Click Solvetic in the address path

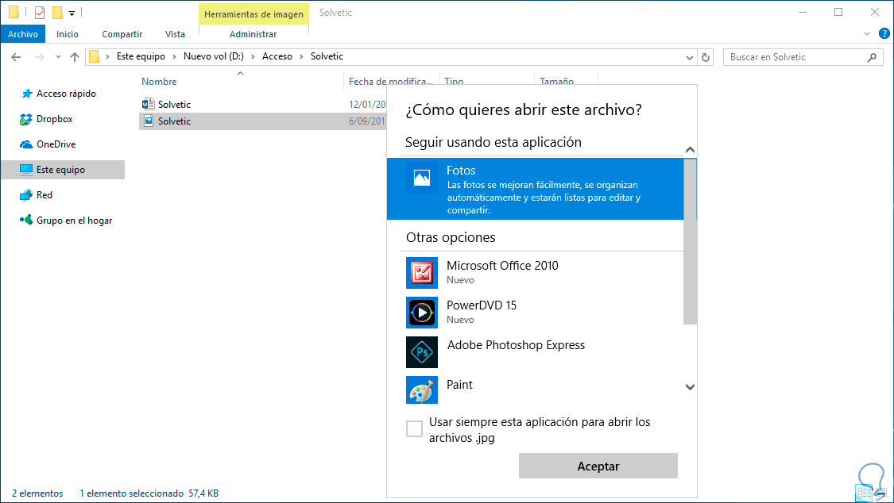pos(327,56)
